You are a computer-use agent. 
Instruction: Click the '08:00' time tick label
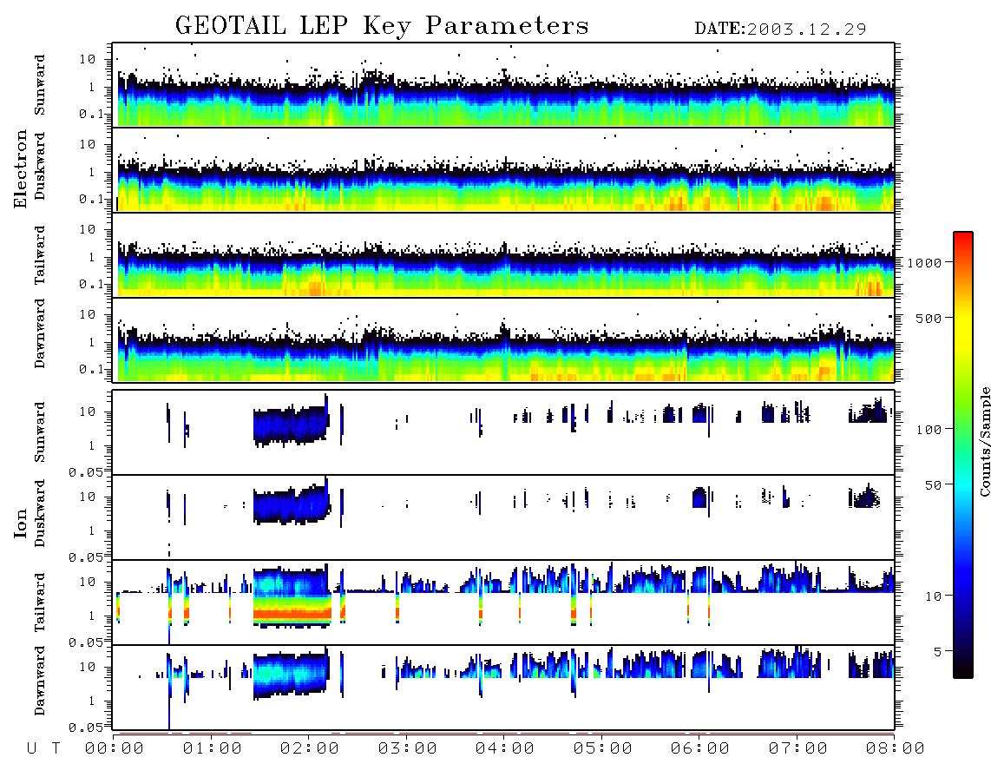click(896, 748)
